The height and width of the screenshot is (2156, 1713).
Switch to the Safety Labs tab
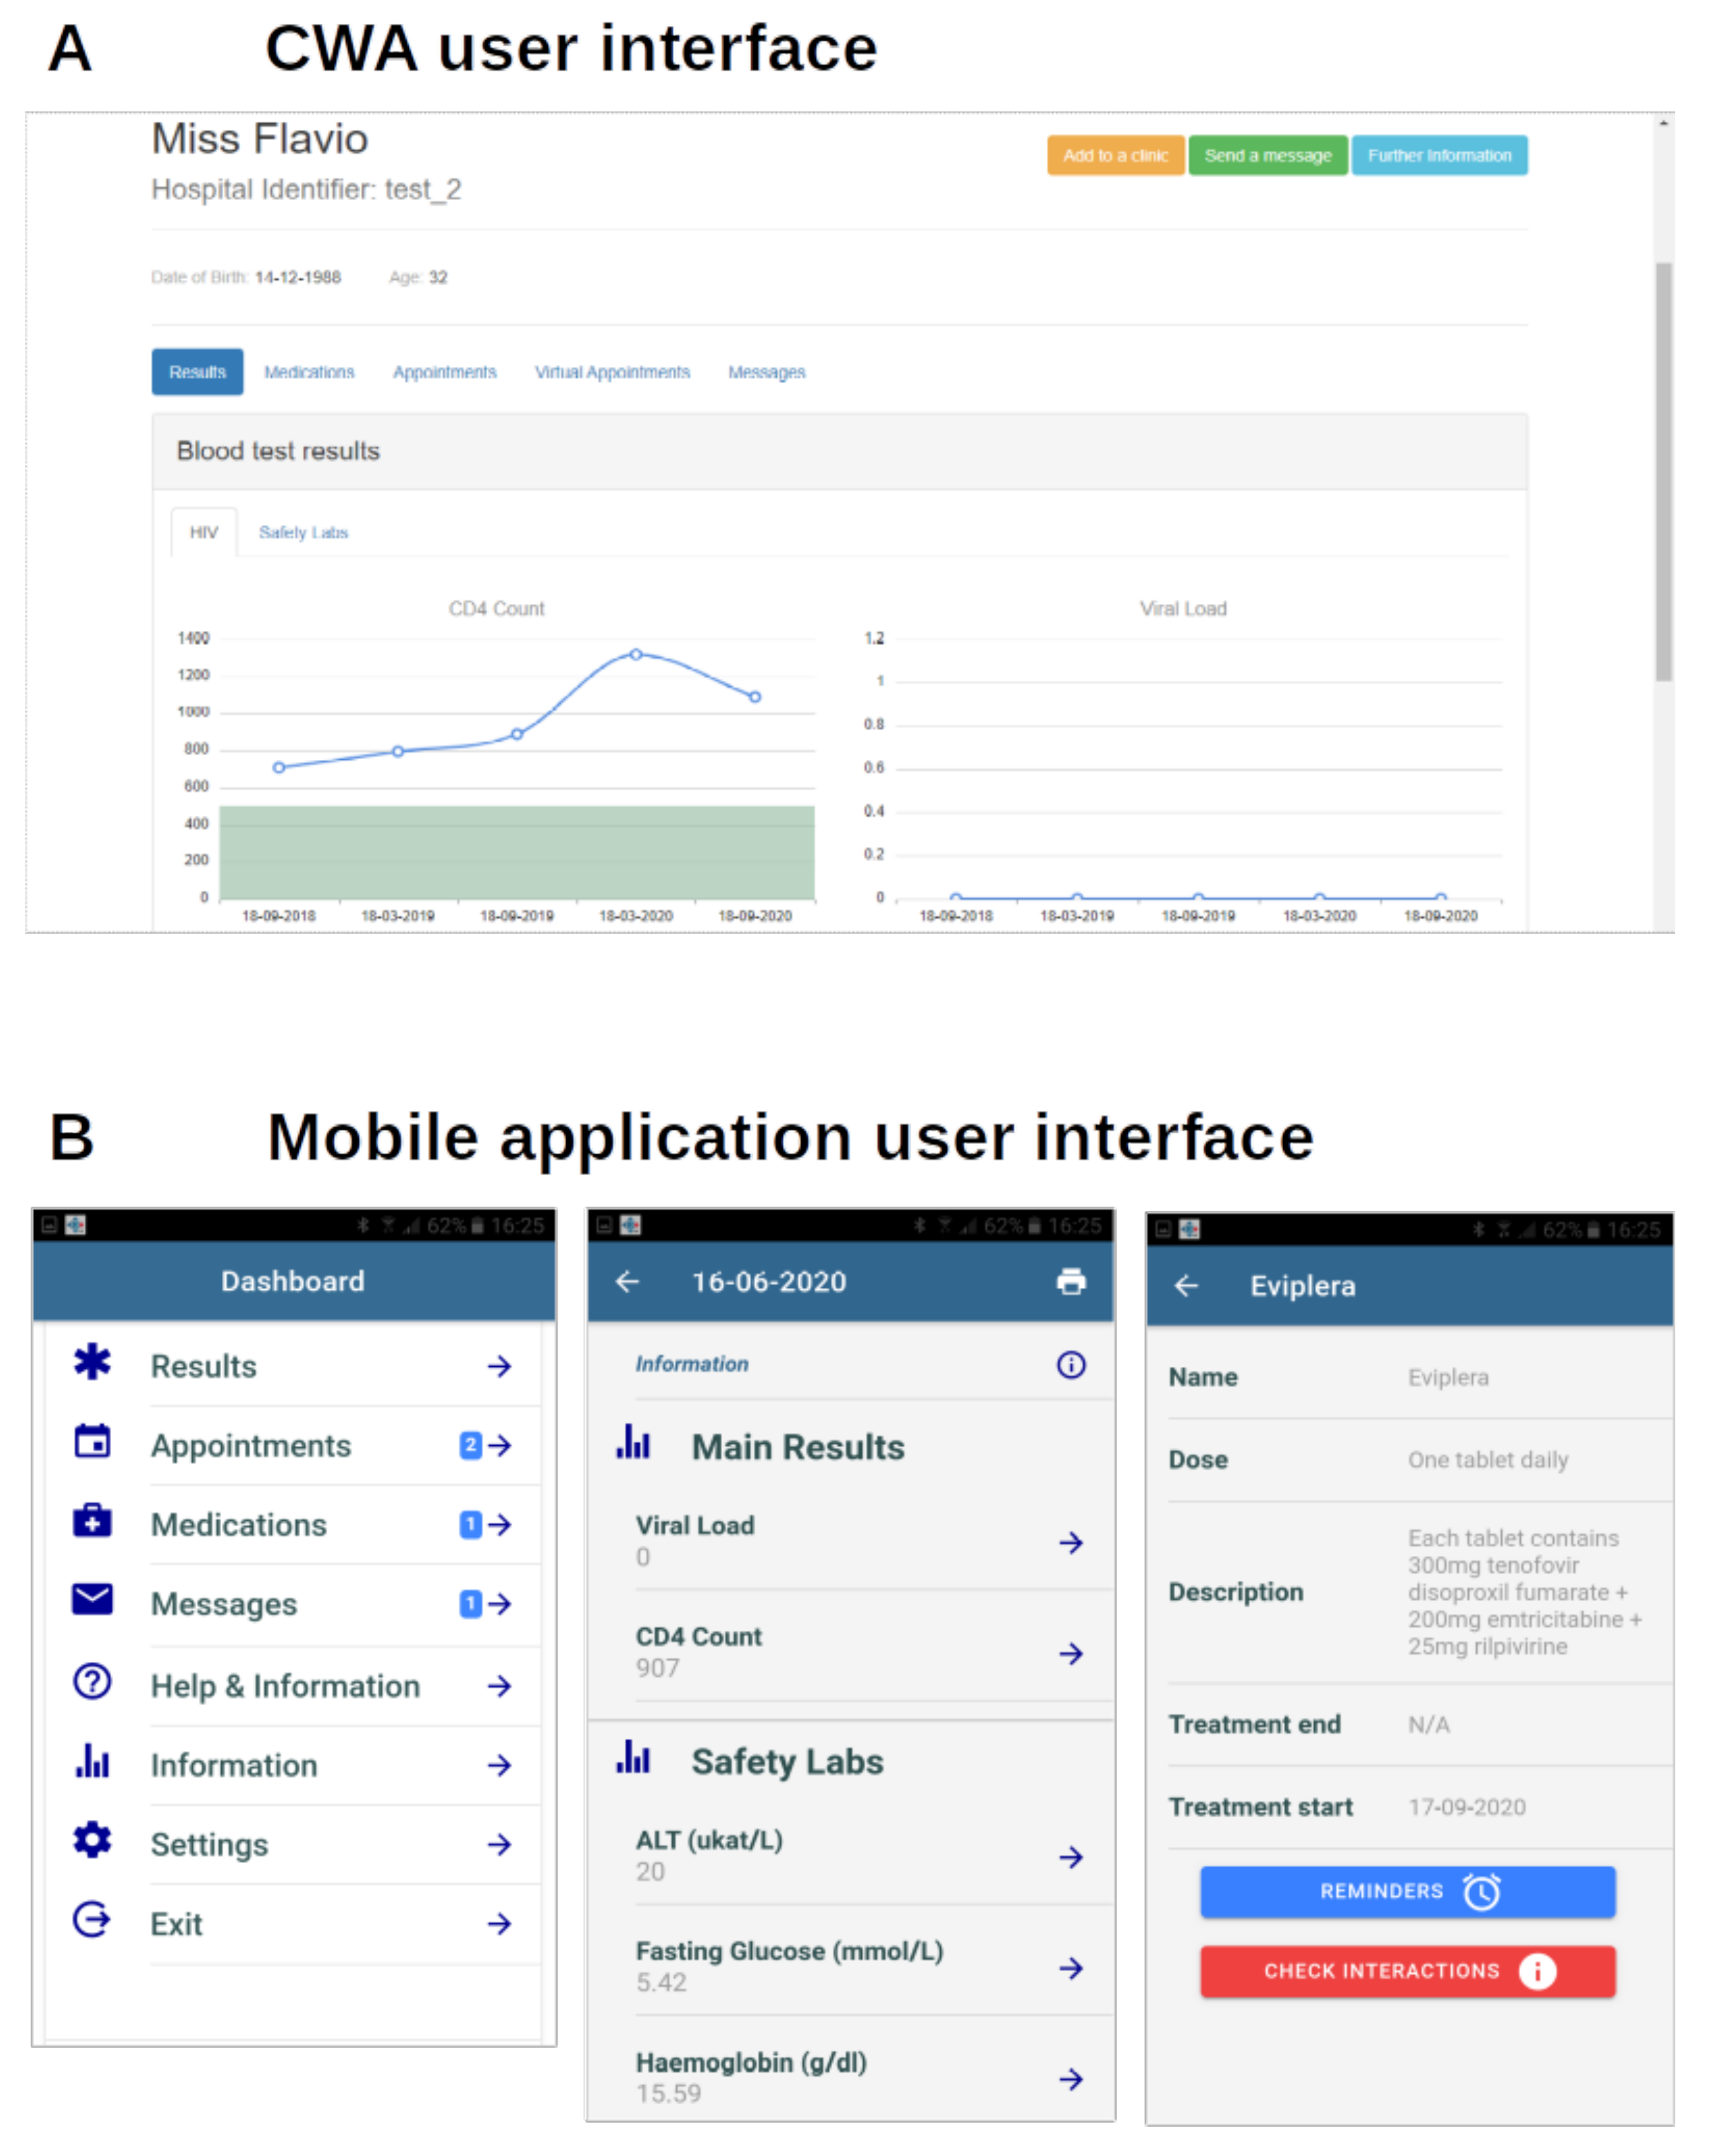[x=303, y=532]
